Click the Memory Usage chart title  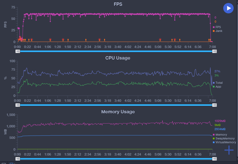tap(118, 112)
